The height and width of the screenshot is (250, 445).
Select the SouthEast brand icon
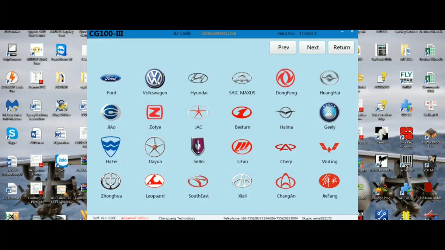pyautogui.click(x=198, y=181)
